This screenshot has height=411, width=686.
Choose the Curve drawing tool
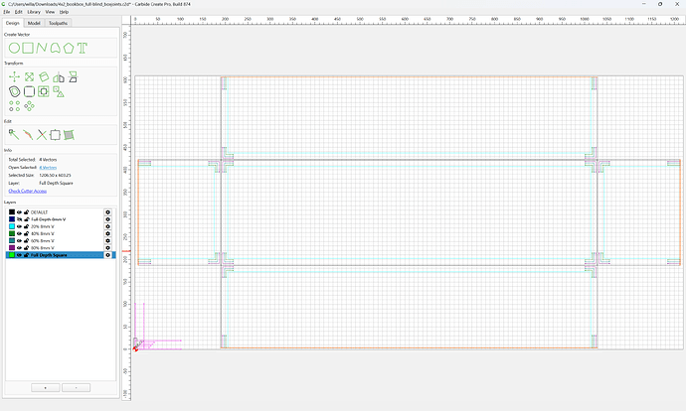click(55, 48)
